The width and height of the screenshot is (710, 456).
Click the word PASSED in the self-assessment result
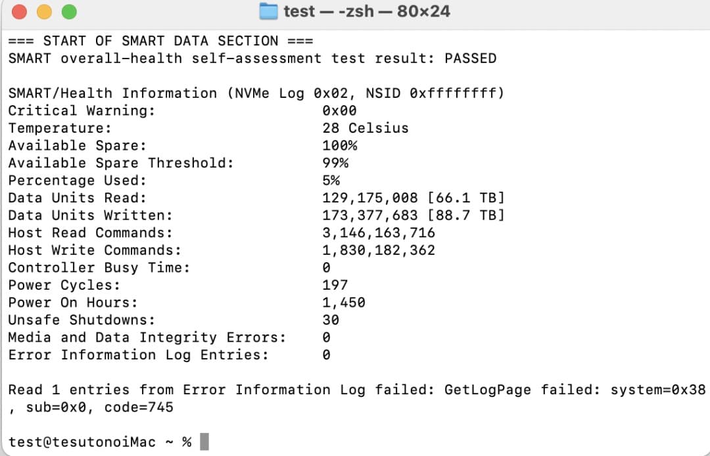click(x=470, y=58)
